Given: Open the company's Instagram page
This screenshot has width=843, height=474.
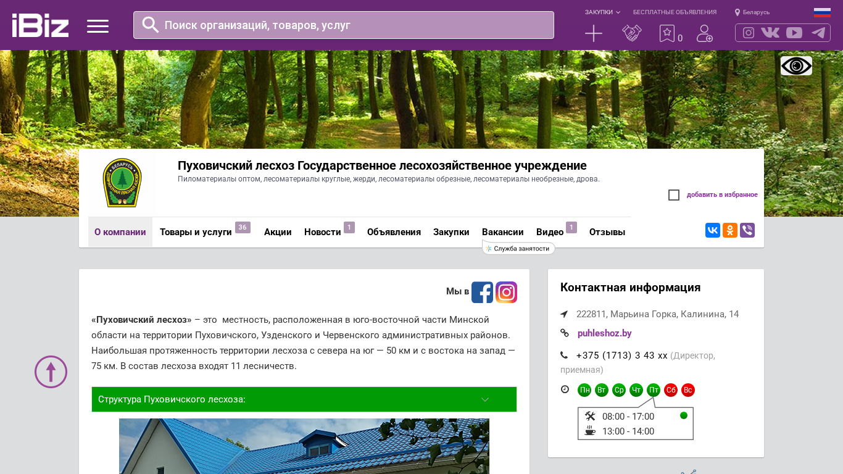Looking at the screenshot, I should click(506, 293).
